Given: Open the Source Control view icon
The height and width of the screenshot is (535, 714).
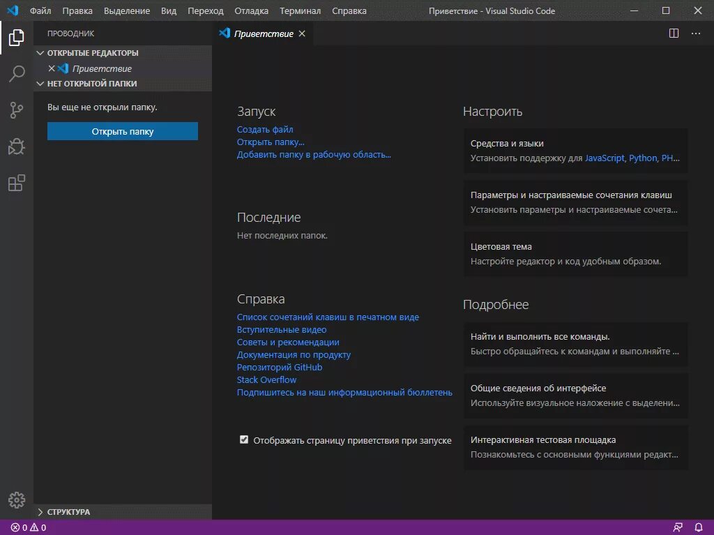Looking at the screenshot, I should pyautogui.click(x=17, y=110).
